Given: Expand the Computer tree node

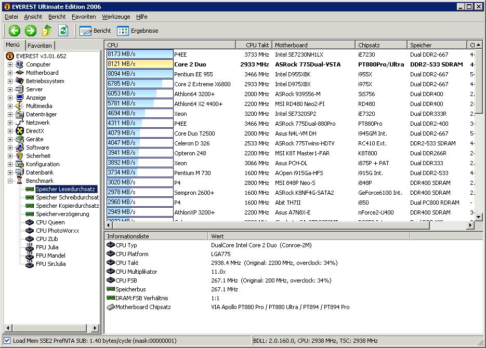Looking at the screenshot, I should click(10, 64).
